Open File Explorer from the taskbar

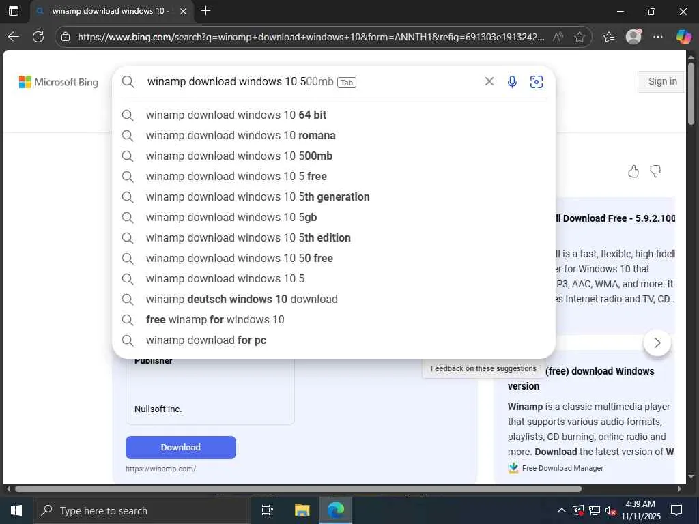coord(302,510)
